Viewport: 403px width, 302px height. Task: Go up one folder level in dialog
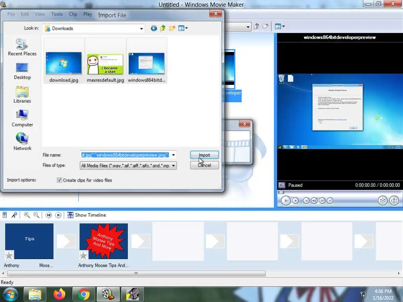coord(163,28)
